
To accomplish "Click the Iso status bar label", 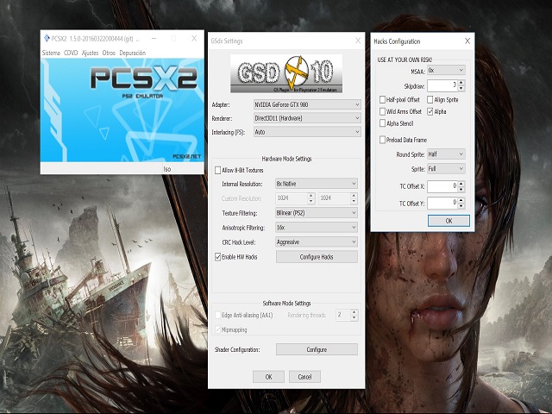I will [x=167, y=169].
